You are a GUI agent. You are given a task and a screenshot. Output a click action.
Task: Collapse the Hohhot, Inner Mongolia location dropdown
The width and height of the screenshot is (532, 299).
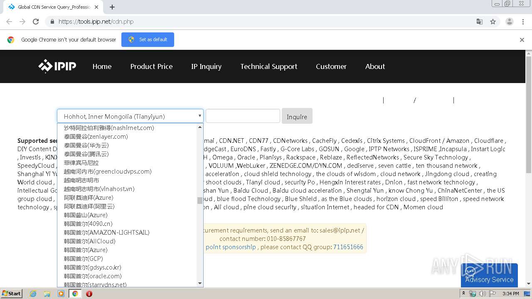coord(130,116)
